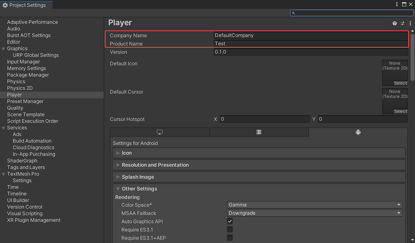This screenshot has height=243, width=415.
Task: Expand the Resolution and Presentation section
Action: [155, 165]
